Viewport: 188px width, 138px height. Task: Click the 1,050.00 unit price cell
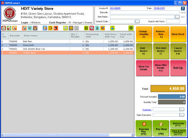(x=111, y=41)
